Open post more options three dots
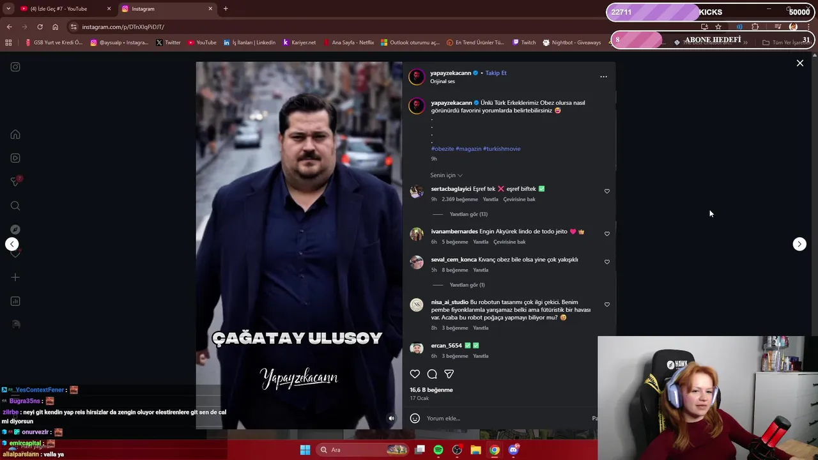 point(603,77)
